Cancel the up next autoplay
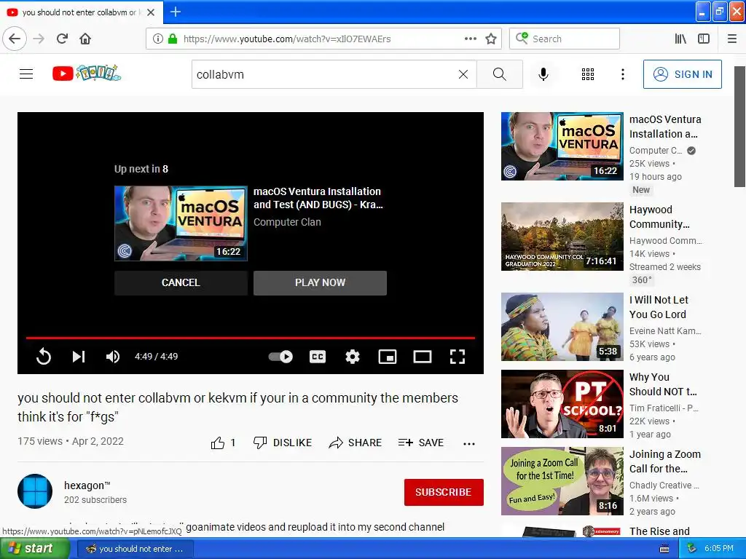 (181, 283)
